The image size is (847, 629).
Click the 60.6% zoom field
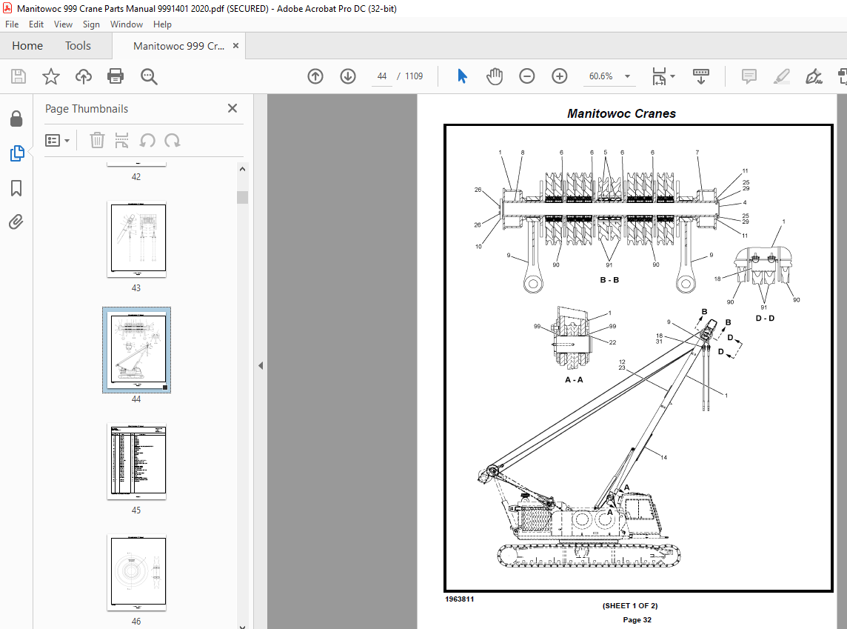pos(600,76)
